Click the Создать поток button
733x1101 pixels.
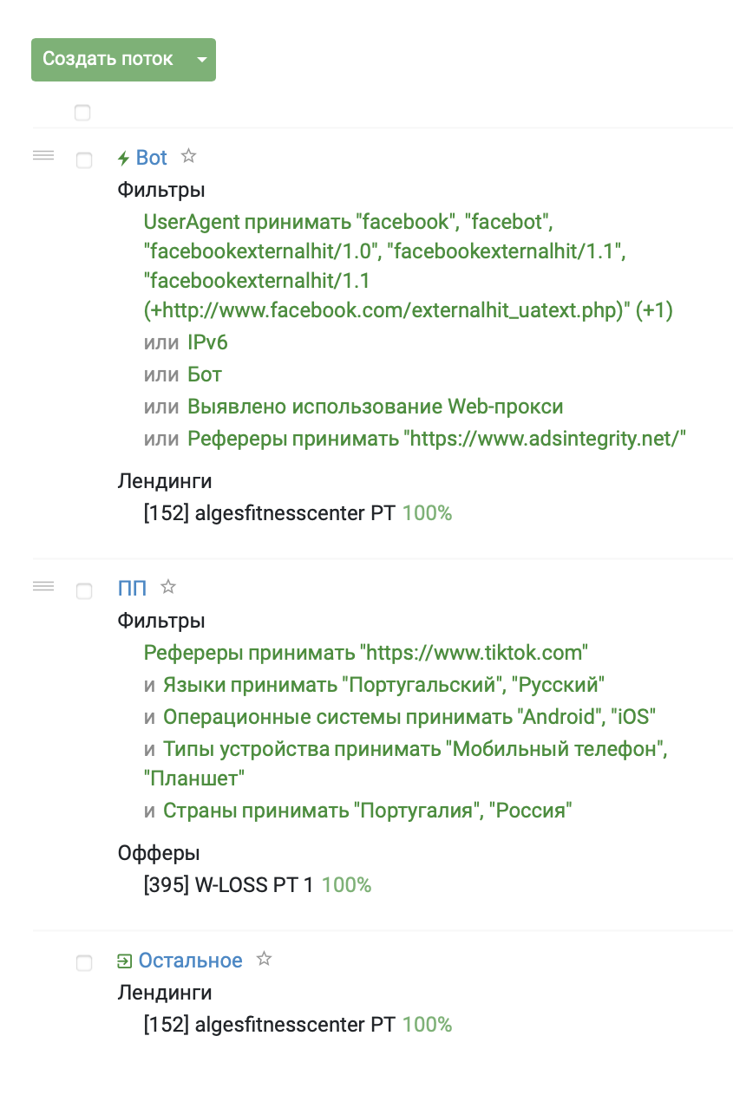click(x=108, y=60)
